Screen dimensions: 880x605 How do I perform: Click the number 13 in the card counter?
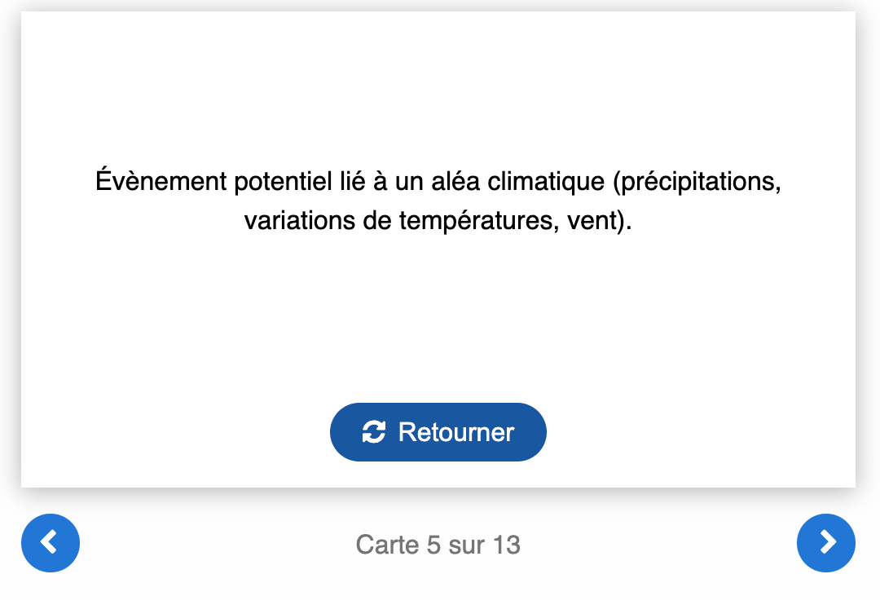tap(506, 544)
